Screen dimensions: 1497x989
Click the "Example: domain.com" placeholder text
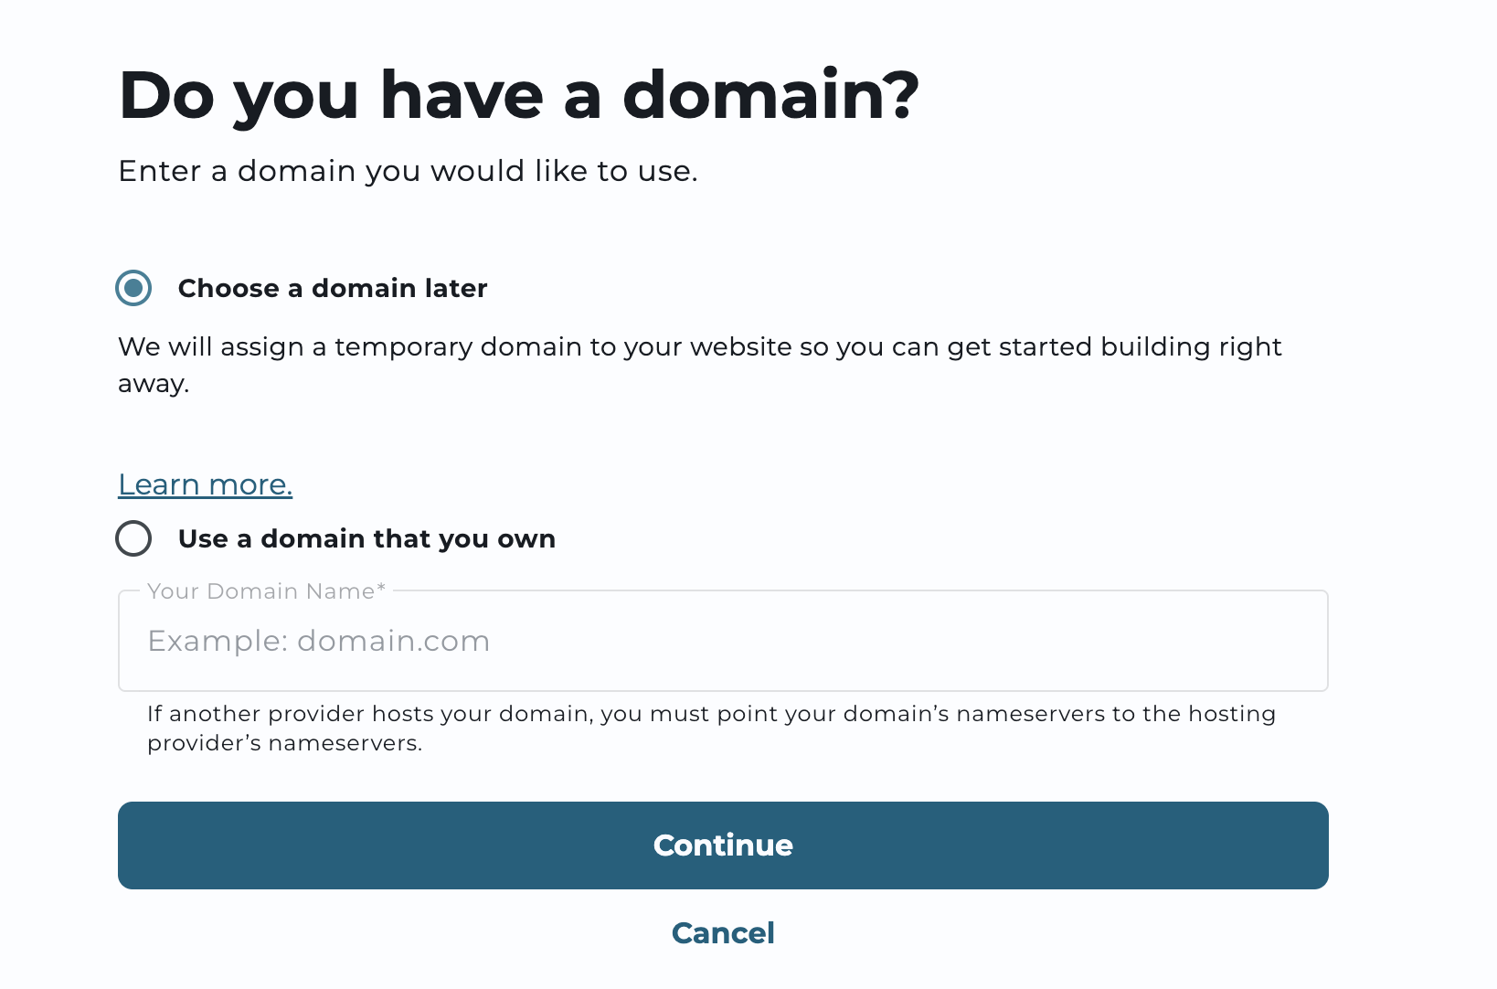[x=319, y=642]
